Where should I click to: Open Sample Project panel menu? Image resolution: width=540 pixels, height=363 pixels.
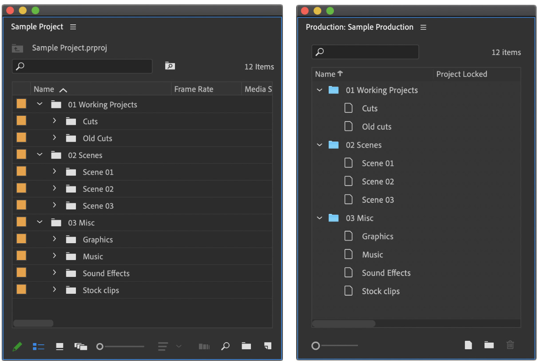pyautogui.click(x=73, y=27)
